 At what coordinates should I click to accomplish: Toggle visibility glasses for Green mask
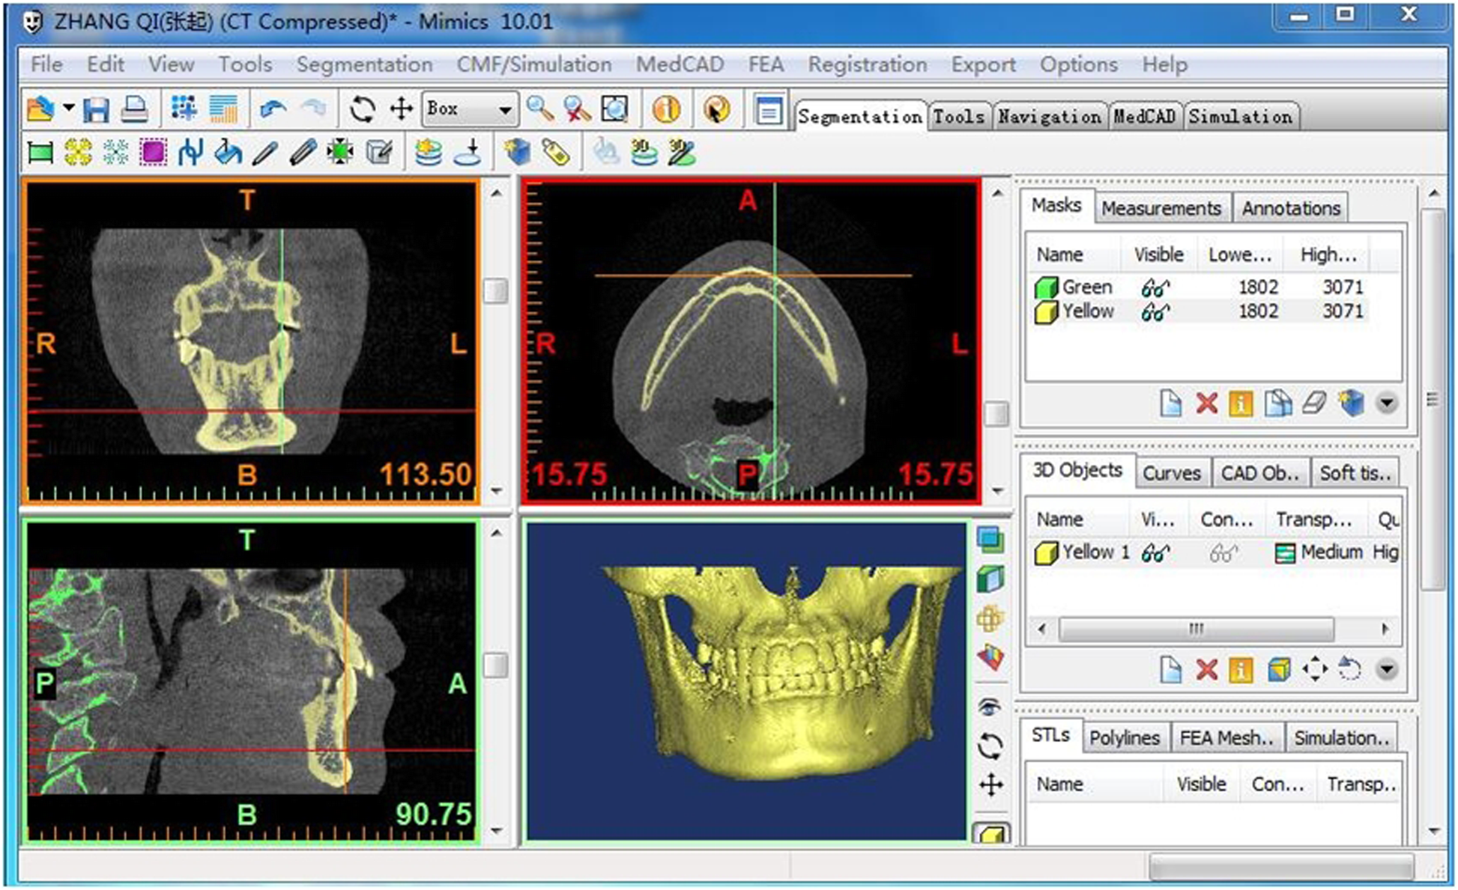pos(1155,287)
